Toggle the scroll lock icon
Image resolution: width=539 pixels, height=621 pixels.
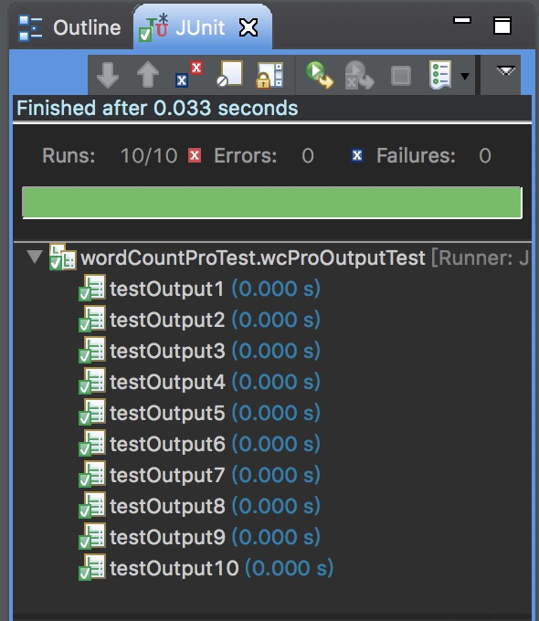point(269,75)
